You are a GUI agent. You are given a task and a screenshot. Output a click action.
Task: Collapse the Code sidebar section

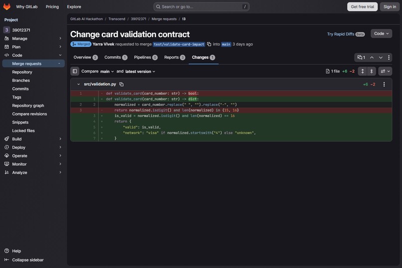pos(32,55)
